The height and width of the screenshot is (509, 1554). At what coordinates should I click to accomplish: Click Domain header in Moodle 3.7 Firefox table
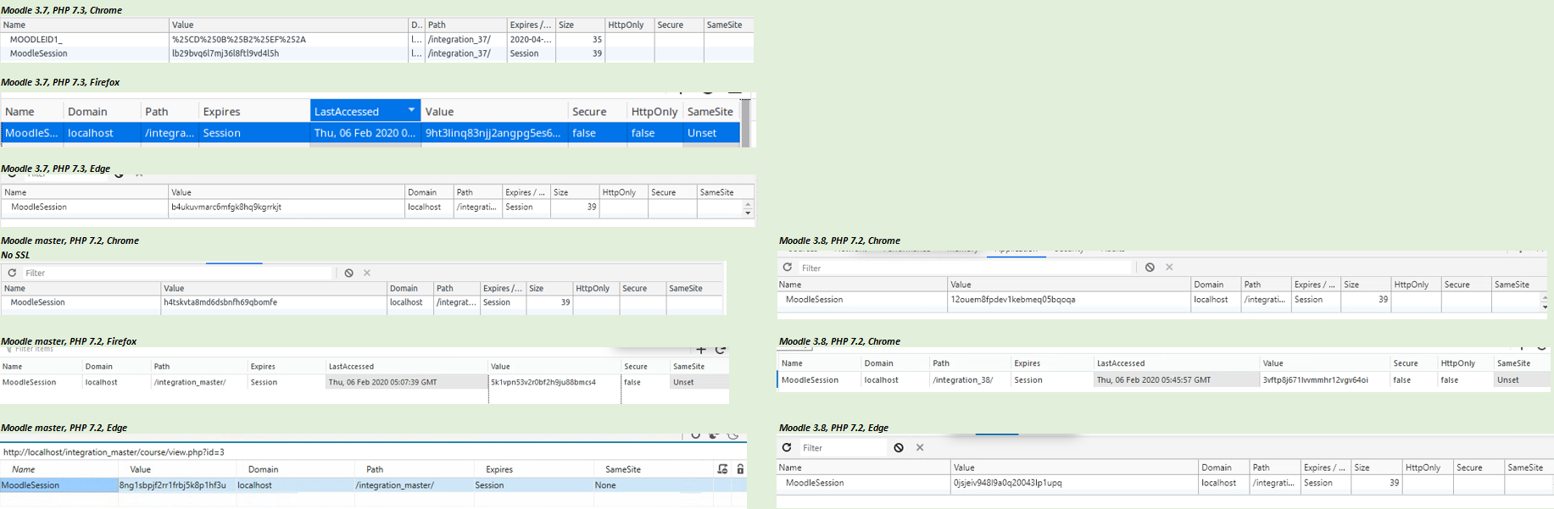tap(101, 111)
